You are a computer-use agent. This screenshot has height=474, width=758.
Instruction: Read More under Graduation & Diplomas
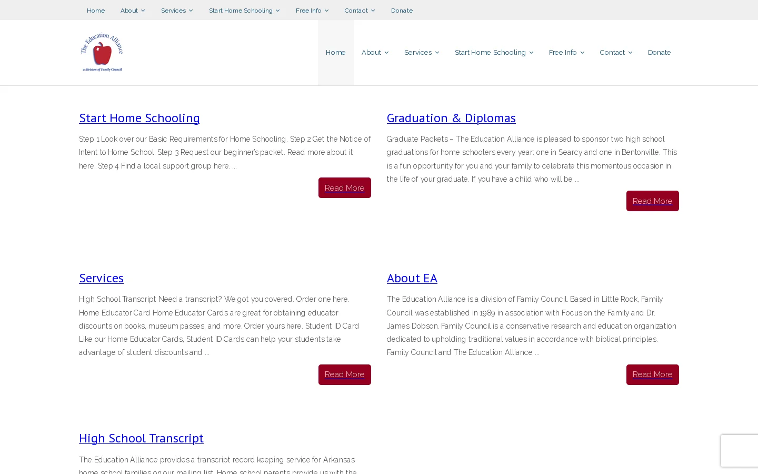(653, 201)
